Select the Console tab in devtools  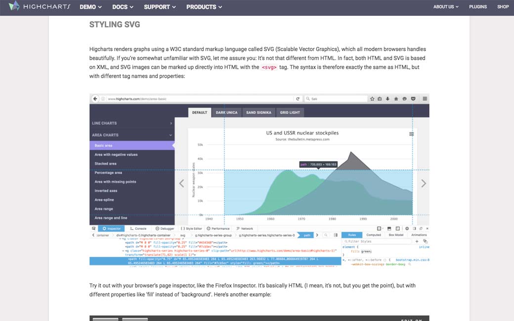pyautogui.click(x=138, y=229)
